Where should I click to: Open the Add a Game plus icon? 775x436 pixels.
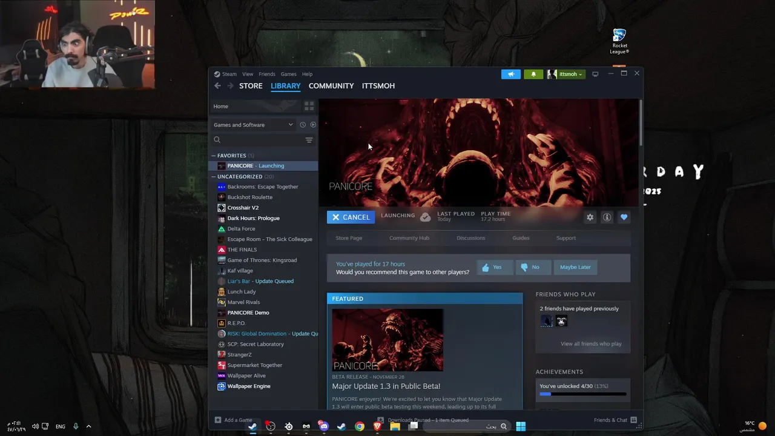click(x=218, y=420)
